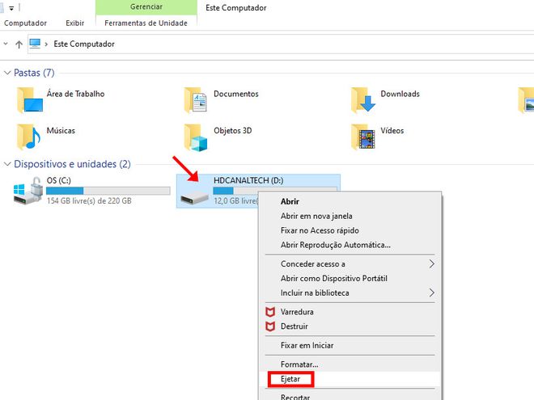Viewport: 534px width, 400px height.
Task: Click the Área de Trabalho name label
Action: pos(75,94)
